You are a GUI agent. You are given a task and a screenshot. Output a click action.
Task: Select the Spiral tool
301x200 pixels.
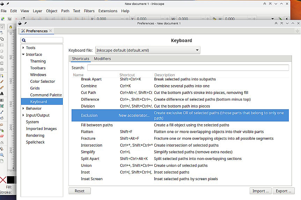pos(2,69)
